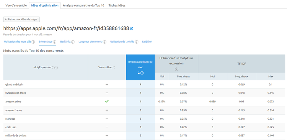Sort table by Mot/Expression column arrows
The image size is (287, 140).
pos(53,68)
